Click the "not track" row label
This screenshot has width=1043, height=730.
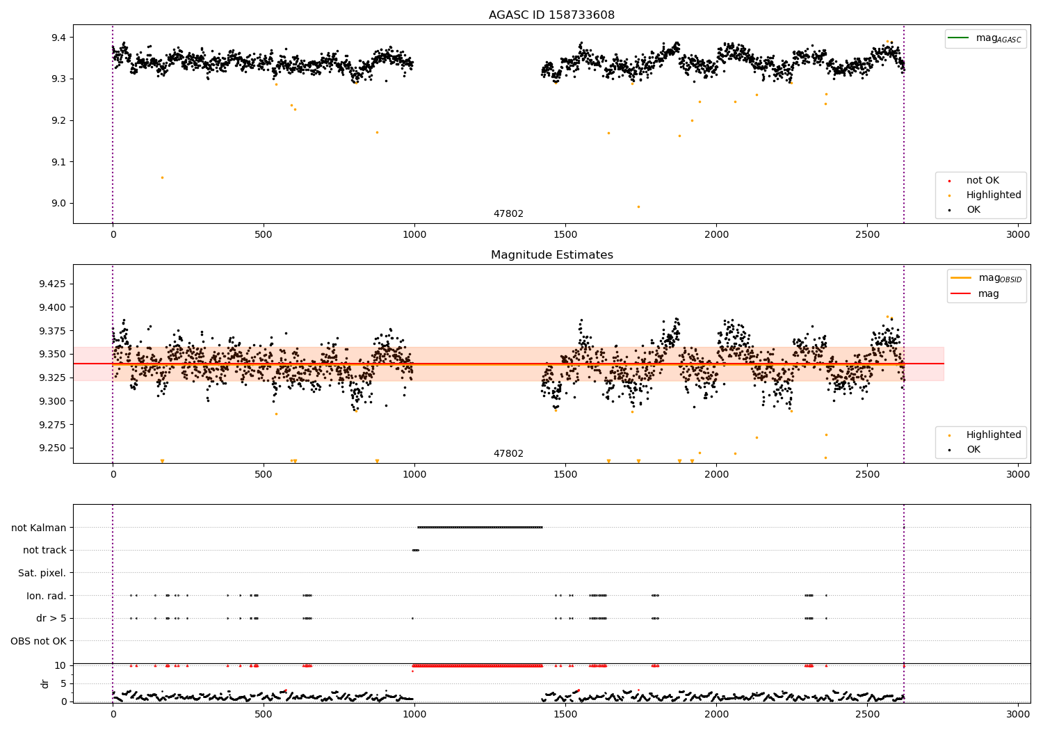[x=45, y=550]
